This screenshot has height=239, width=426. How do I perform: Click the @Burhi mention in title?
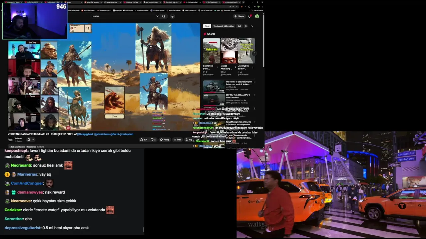[x=114, y=134]
